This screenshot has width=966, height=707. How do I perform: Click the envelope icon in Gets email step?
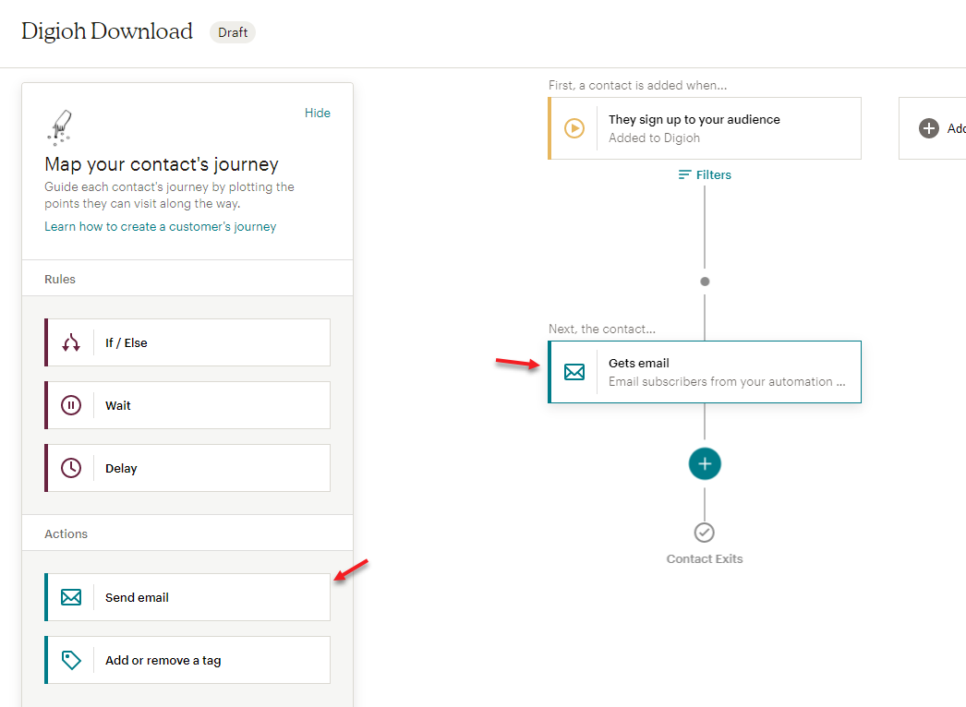coord(574,372)
